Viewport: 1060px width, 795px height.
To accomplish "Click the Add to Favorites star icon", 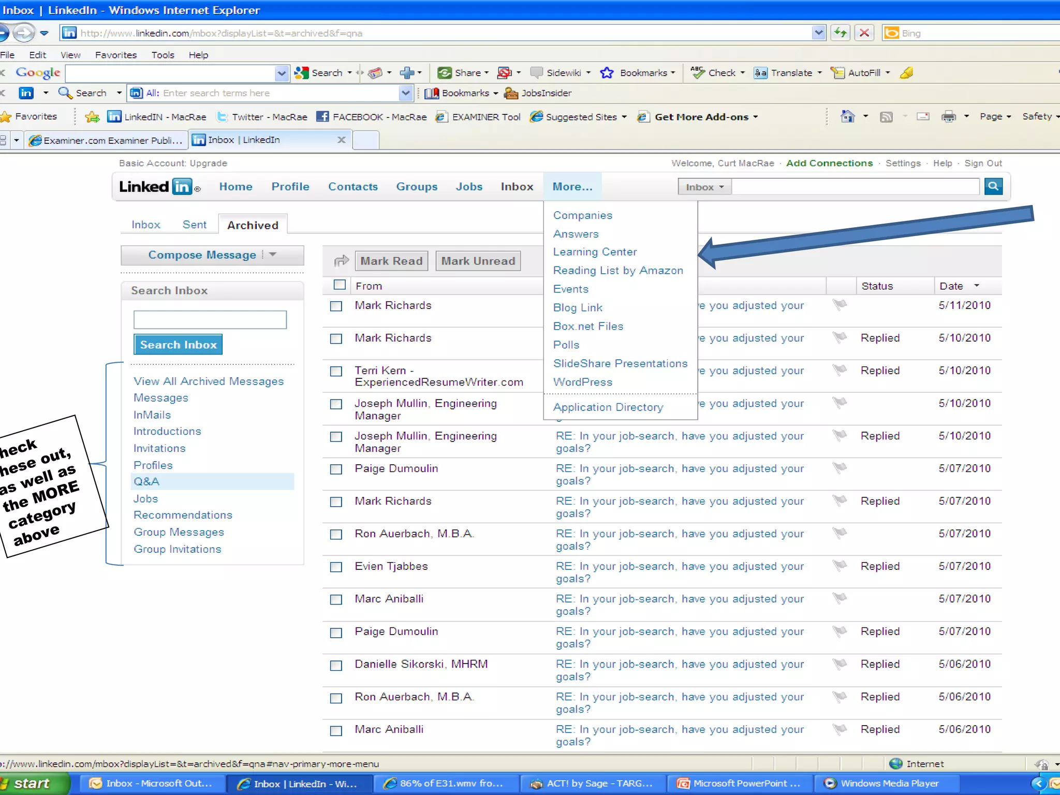I will [92, 117].
